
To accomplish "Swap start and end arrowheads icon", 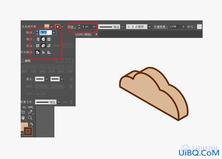I will (71, 79).
